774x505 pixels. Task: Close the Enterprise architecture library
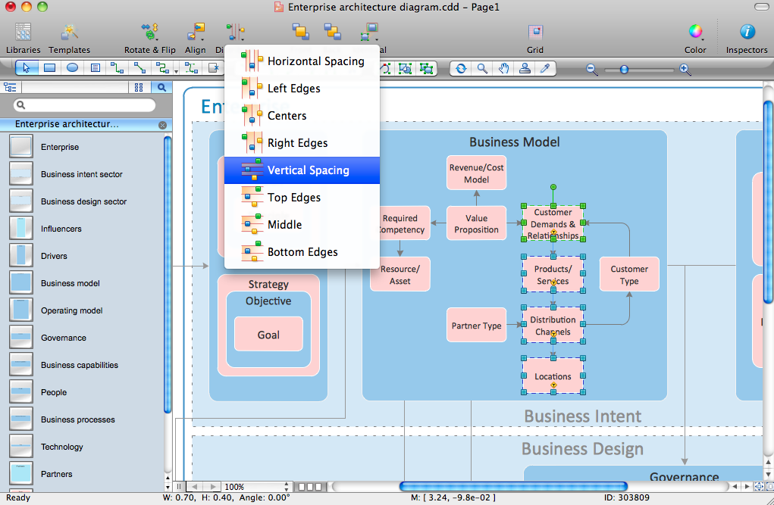(x=162, y=125)
